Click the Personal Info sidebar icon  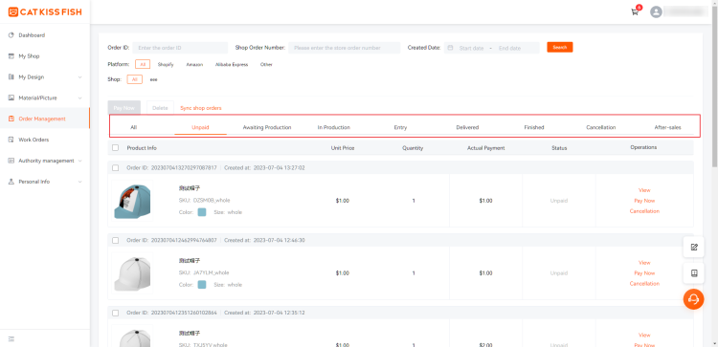tap(11, 182)
